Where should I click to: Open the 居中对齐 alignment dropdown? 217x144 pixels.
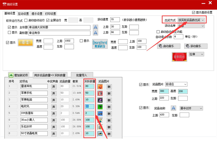191,108
